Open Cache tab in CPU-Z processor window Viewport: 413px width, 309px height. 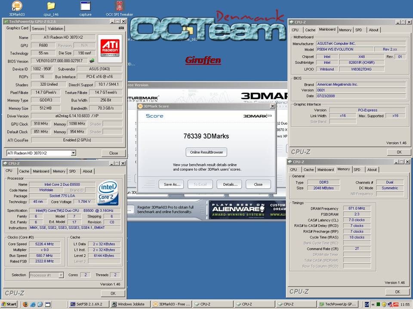click(24, 171)
